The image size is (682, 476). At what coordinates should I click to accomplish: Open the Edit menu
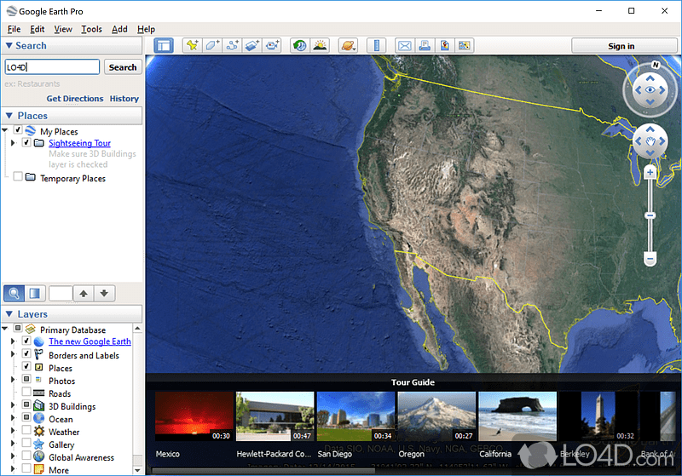pos(37,29)
